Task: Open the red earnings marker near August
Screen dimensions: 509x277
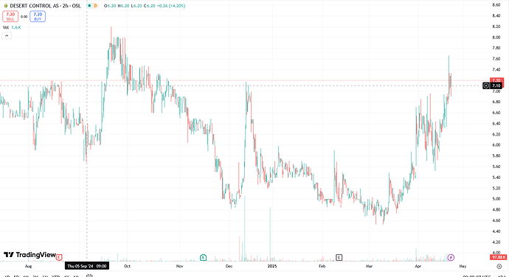Action: 59,258
